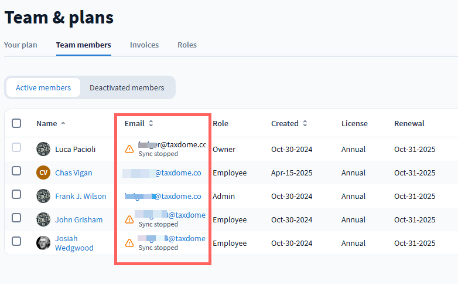Toggle the select-all checkbox in table header
The image size is (458, 284).
click(x=16, y=123)
